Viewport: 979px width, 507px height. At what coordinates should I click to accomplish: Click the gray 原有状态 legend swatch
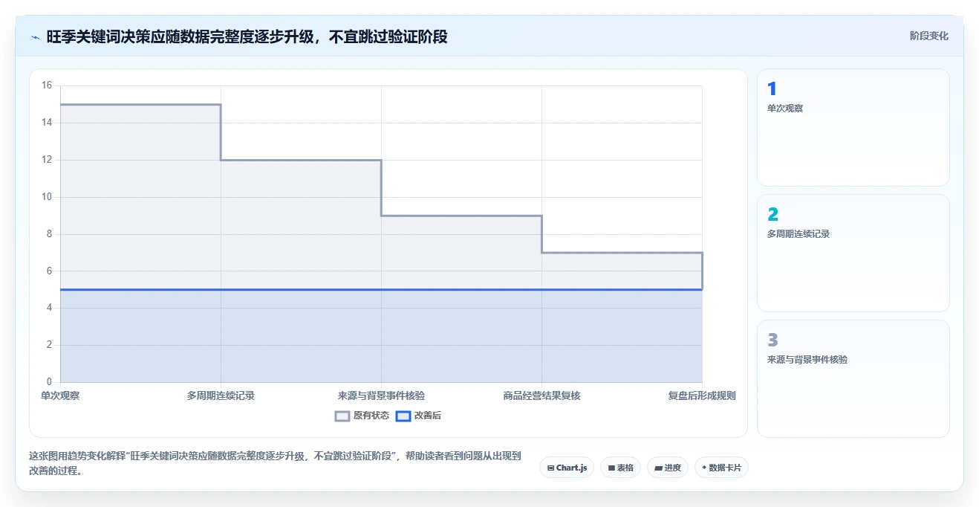[342, 416]
